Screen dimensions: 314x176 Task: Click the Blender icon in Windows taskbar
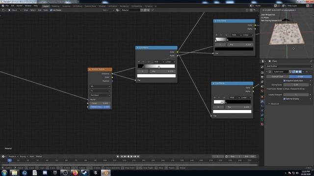(105, 173)
